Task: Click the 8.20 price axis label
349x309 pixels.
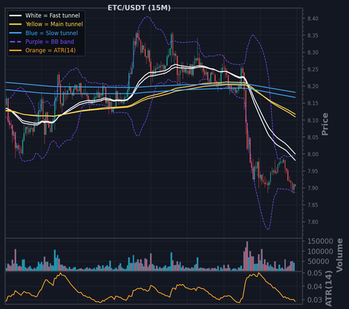Action: click(x=313, y=86)
